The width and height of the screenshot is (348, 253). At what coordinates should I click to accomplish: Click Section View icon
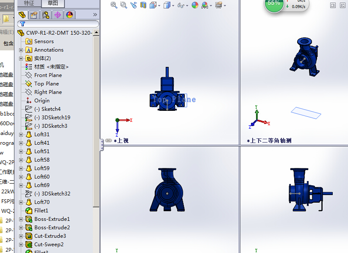click(x=143, y=5)
